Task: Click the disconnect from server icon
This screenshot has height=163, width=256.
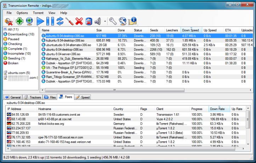Action: 8,21
